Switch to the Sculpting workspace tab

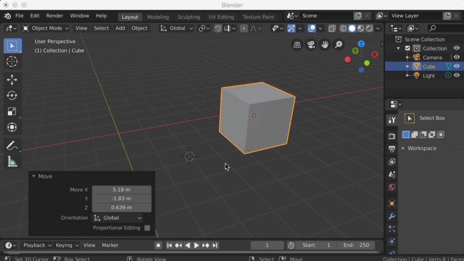click(188, 17)
